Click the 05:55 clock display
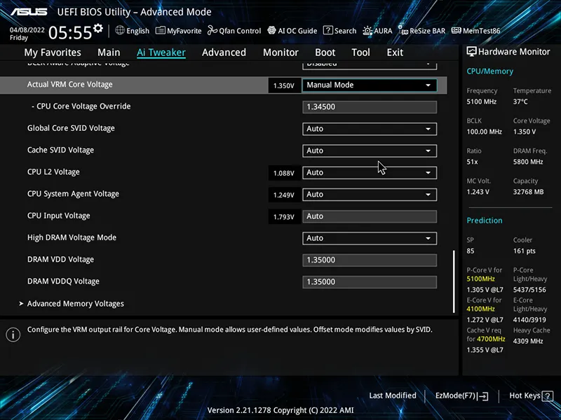This screenshot has width=561, height=420. click(70, 33)
